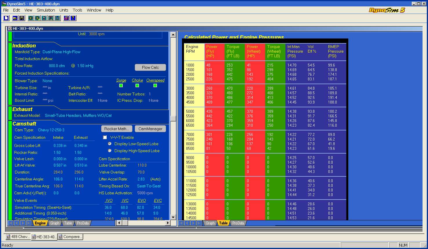Open Blower Type None selector

point(47,81)
